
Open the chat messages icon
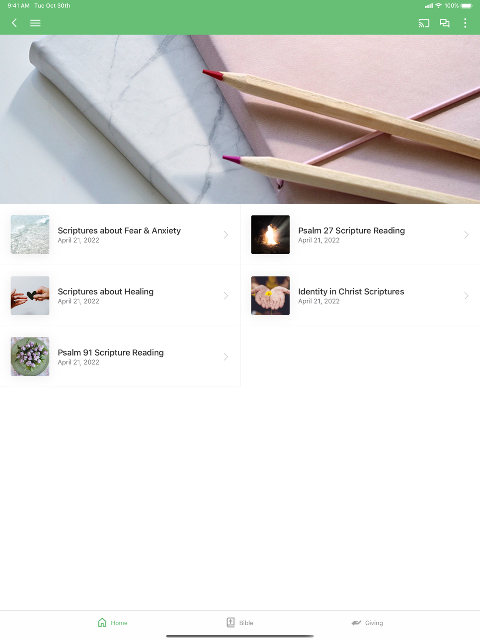click(444, 23)
